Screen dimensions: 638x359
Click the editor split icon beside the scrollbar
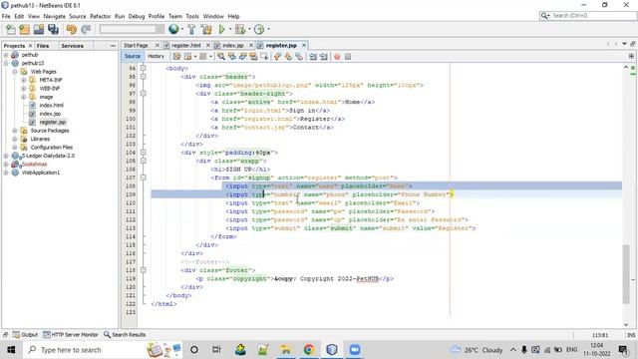631,56
